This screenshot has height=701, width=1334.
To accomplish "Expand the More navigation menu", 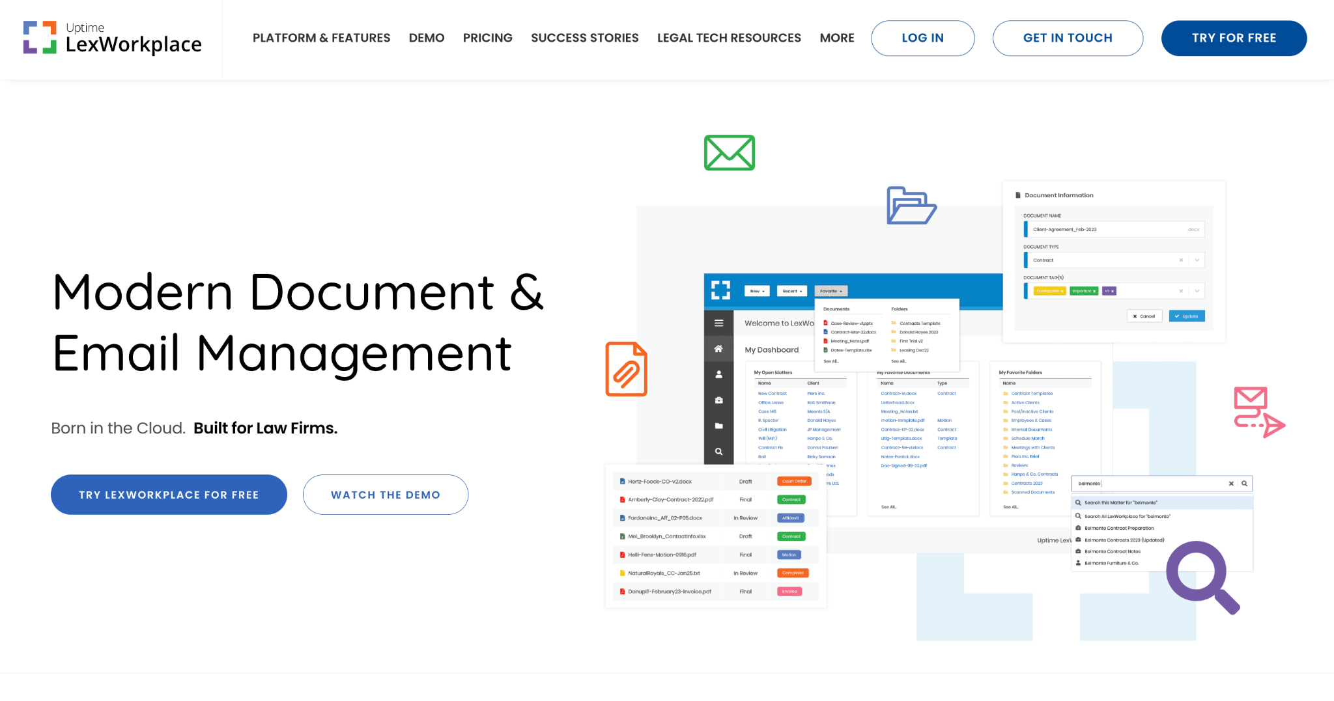I will (x=836, y=38).
